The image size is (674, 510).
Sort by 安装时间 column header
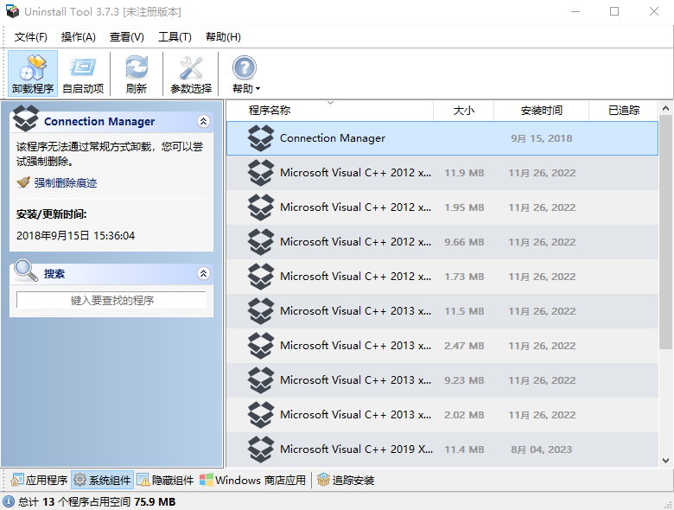tap(541, 111)
